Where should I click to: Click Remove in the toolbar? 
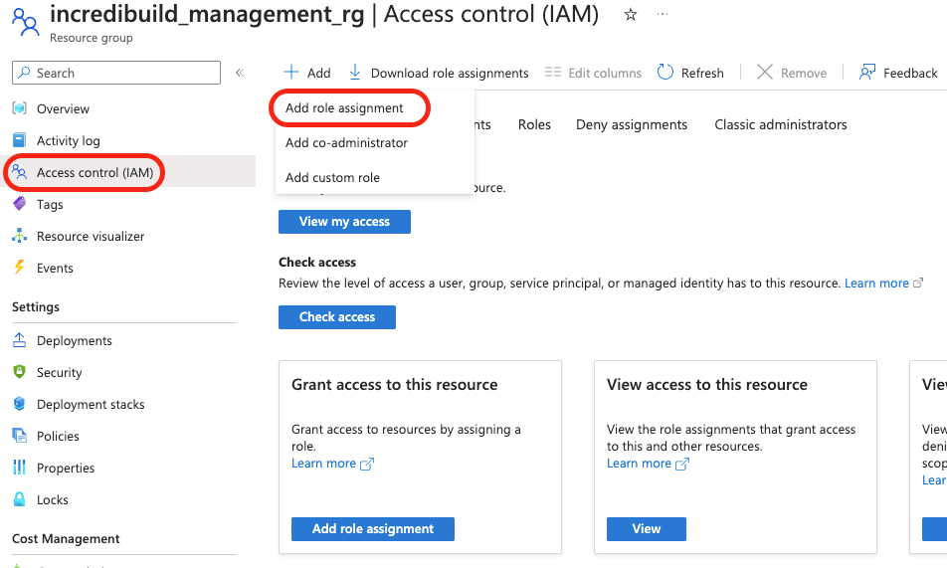[x=792, y=73]
